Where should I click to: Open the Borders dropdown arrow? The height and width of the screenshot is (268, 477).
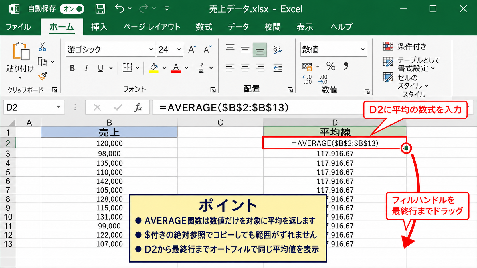(138, 68)
